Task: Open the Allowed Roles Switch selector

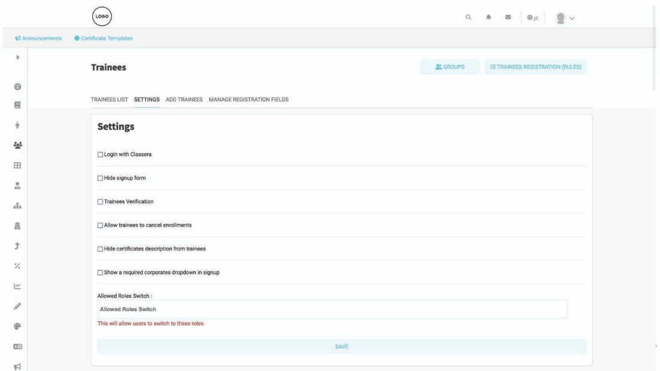Action: tap(334, 309)
